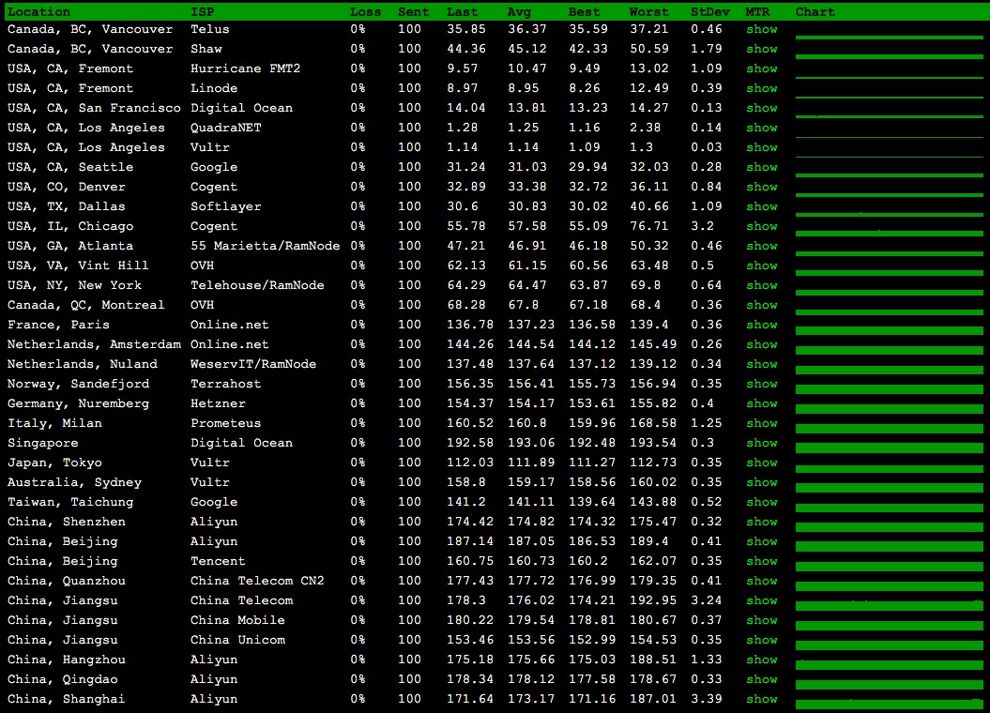Screen dimensions: 990x713
Task: Show MTR for Online.net Amsterdam row
Action: point(761,344)
